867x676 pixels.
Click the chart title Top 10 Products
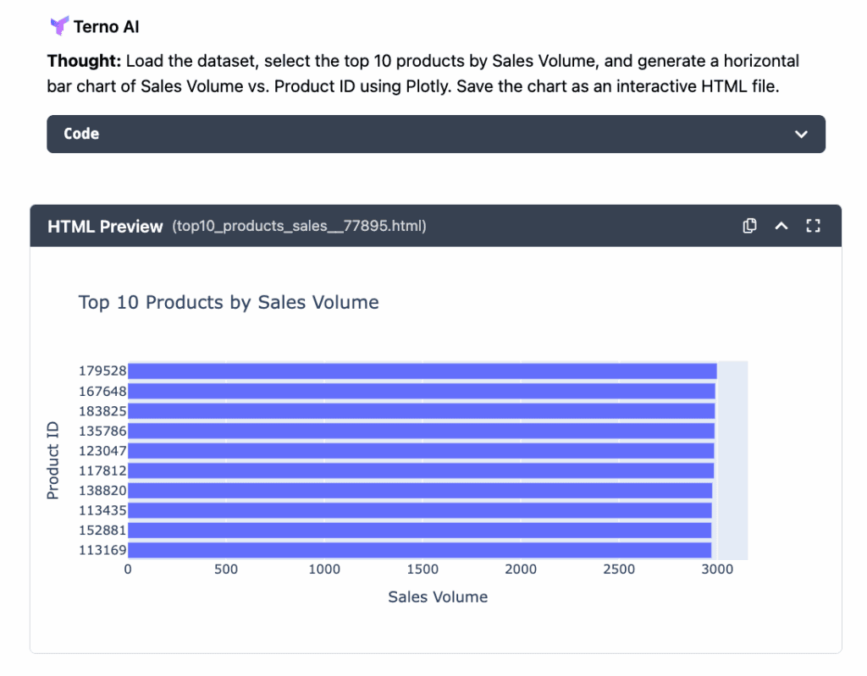[228, 302]
